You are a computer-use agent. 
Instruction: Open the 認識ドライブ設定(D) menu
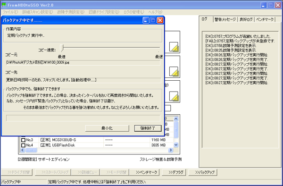click(104, 12)
